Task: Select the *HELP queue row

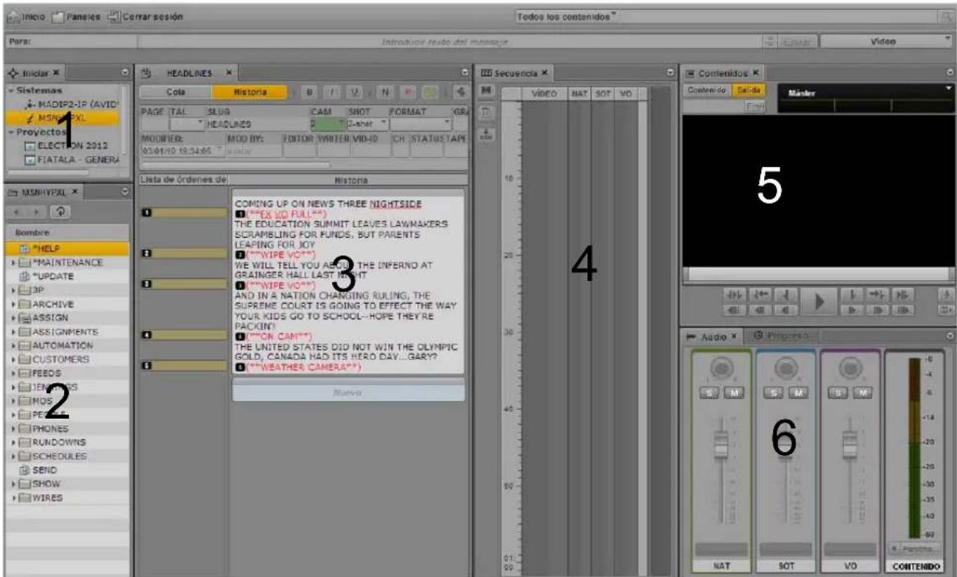Action: point(66,249)
